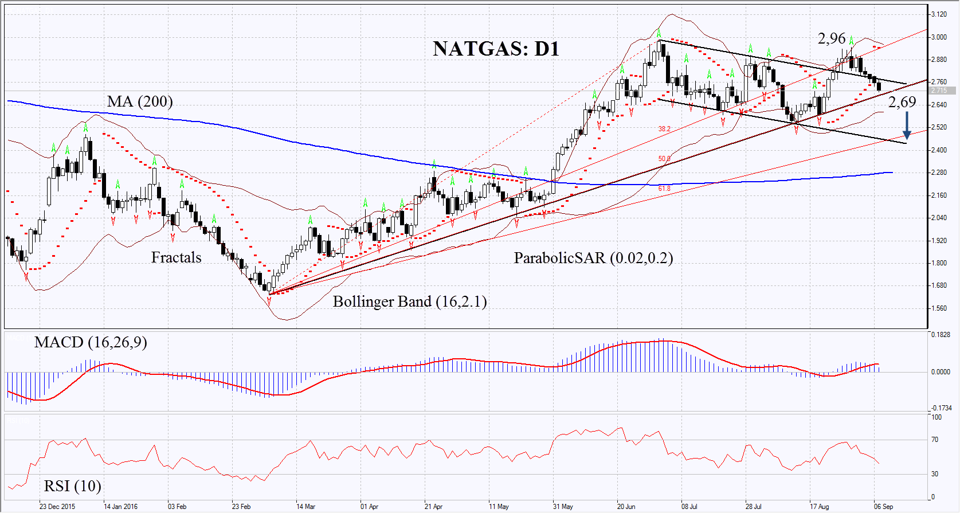
Task: Click the 23 Dec 2015 date label
Action: tap(57, 507)
